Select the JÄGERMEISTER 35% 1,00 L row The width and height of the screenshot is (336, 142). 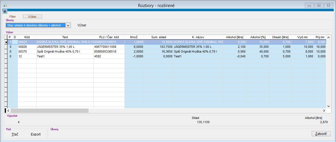click(65, 47)
